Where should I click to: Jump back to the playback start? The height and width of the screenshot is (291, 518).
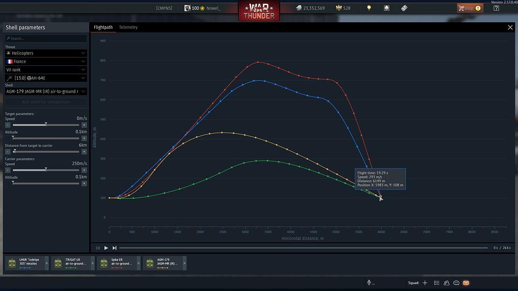[98, 248]
